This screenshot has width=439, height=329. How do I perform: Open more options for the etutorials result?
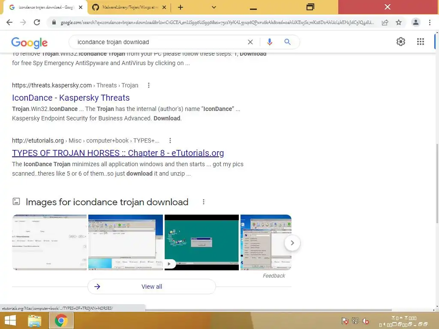[x=170, y=141]
